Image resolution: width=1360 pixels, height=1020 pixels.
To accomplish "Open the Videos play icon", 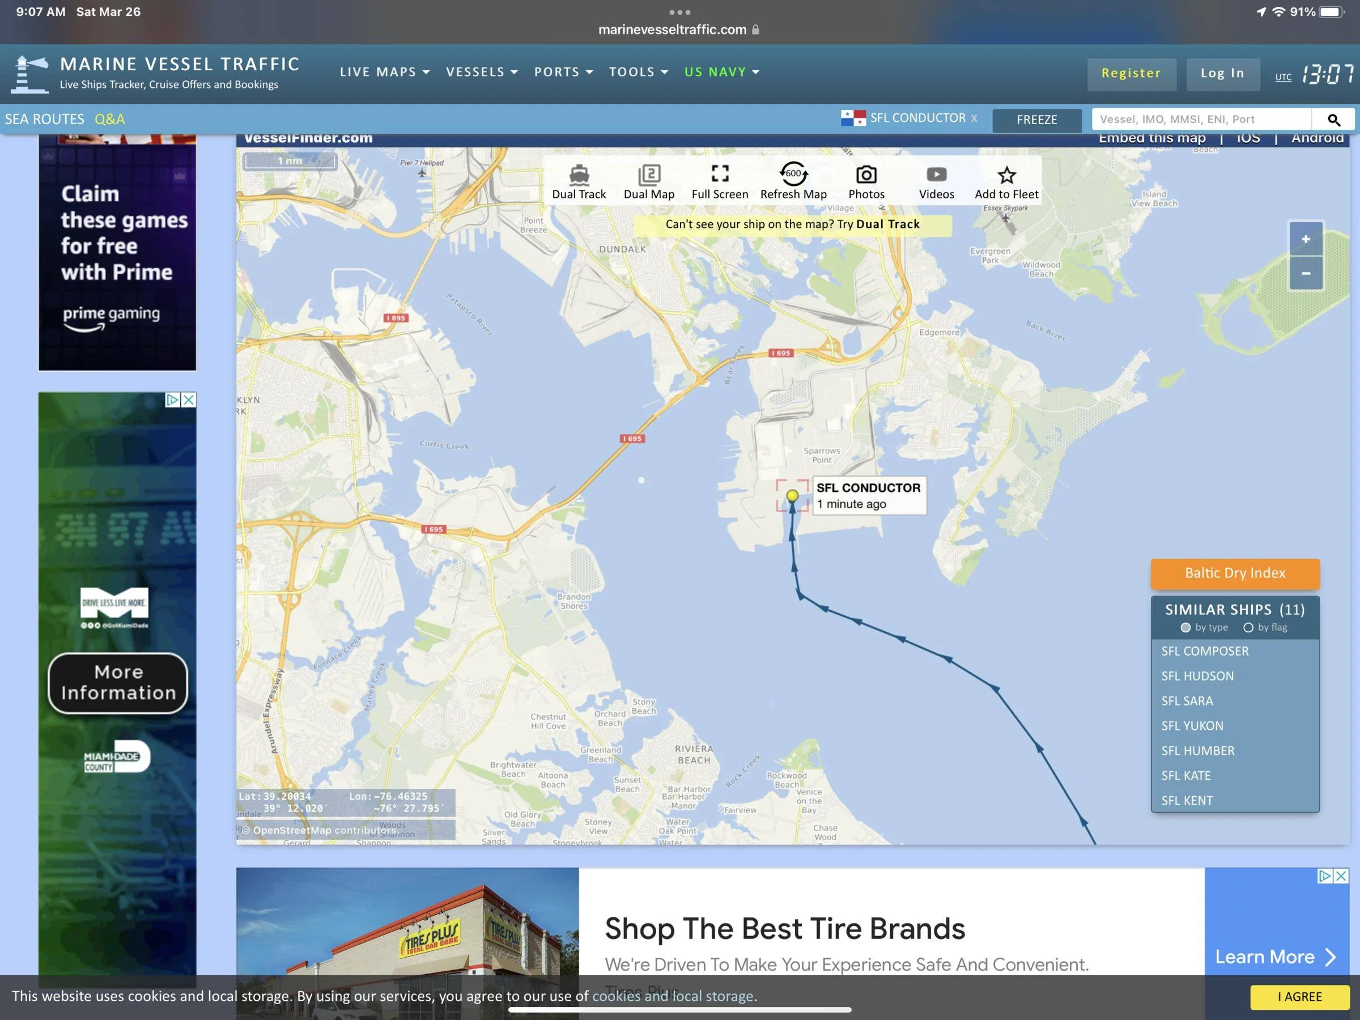I will click(936, 175).
